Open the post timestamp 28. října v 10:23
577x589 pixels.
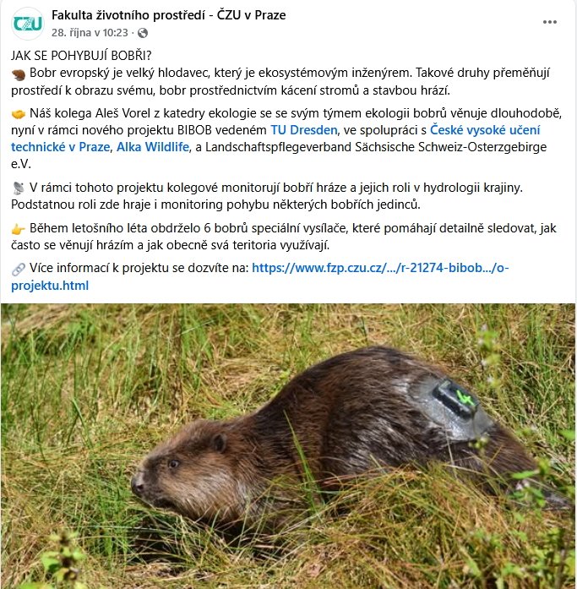pyautogui.click(x=90, y=33)
